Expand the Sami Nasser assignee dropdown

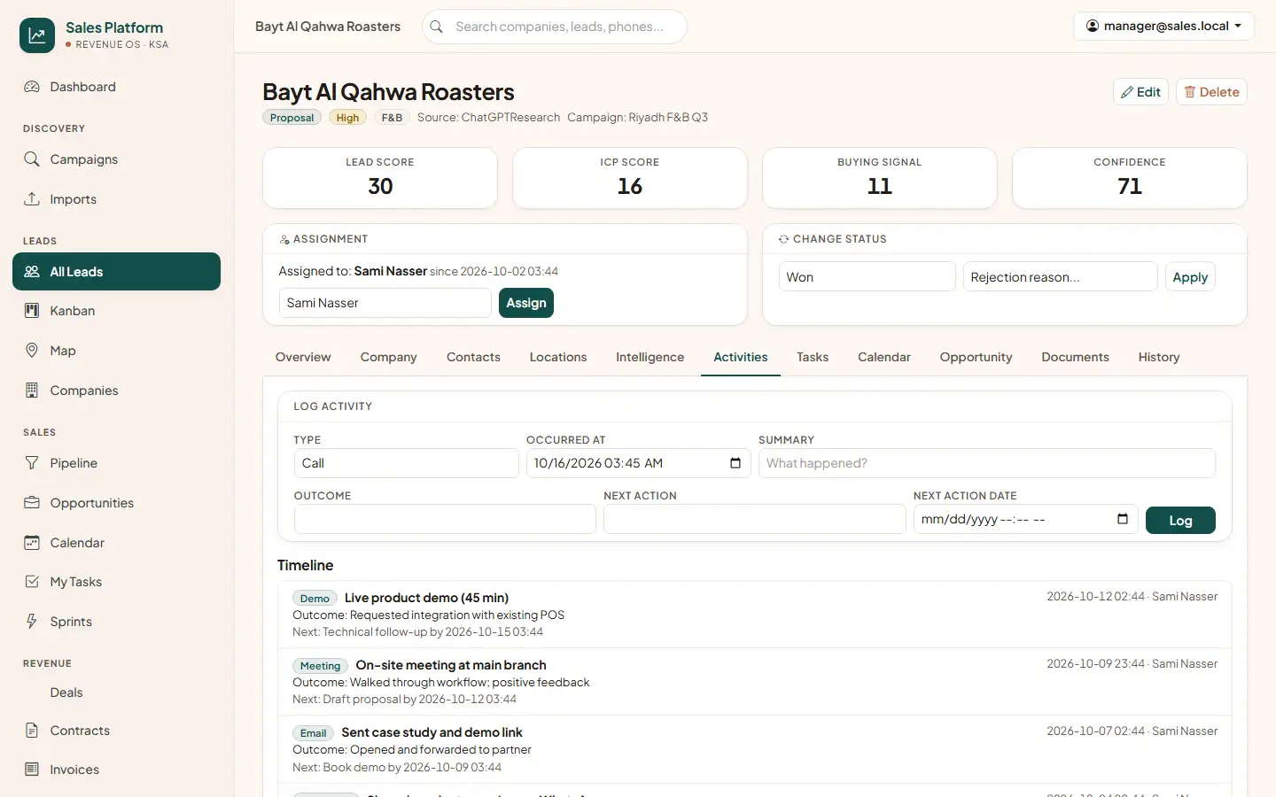[x=385, y=303]
